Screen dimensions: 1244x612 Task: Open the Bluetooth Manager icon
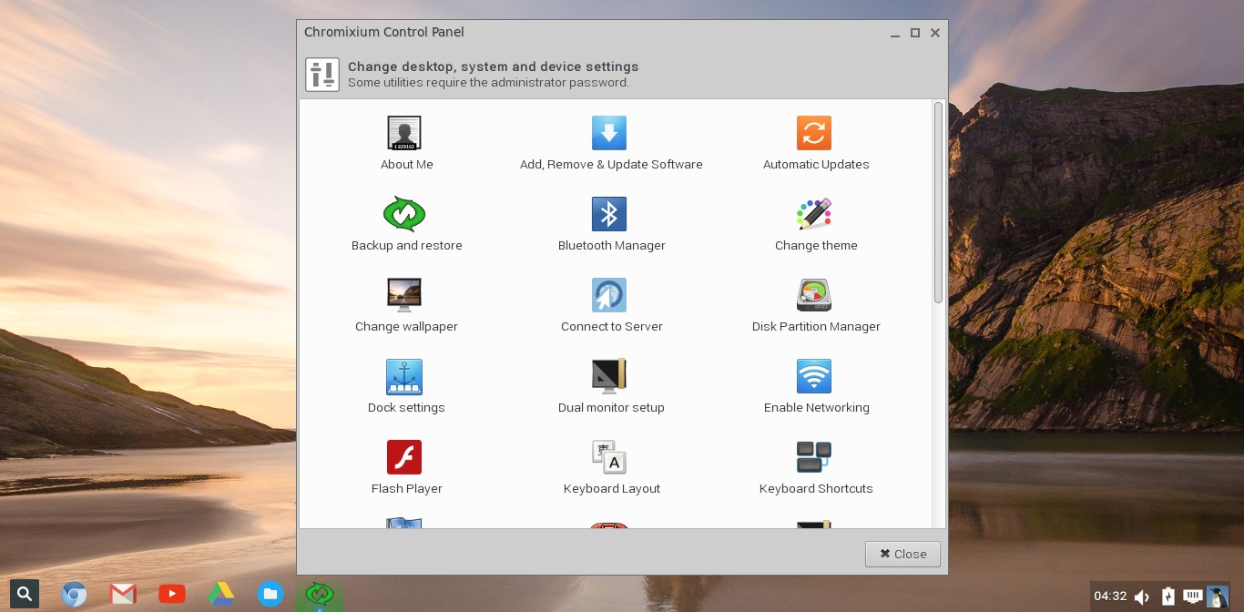[x=609, y=214]
